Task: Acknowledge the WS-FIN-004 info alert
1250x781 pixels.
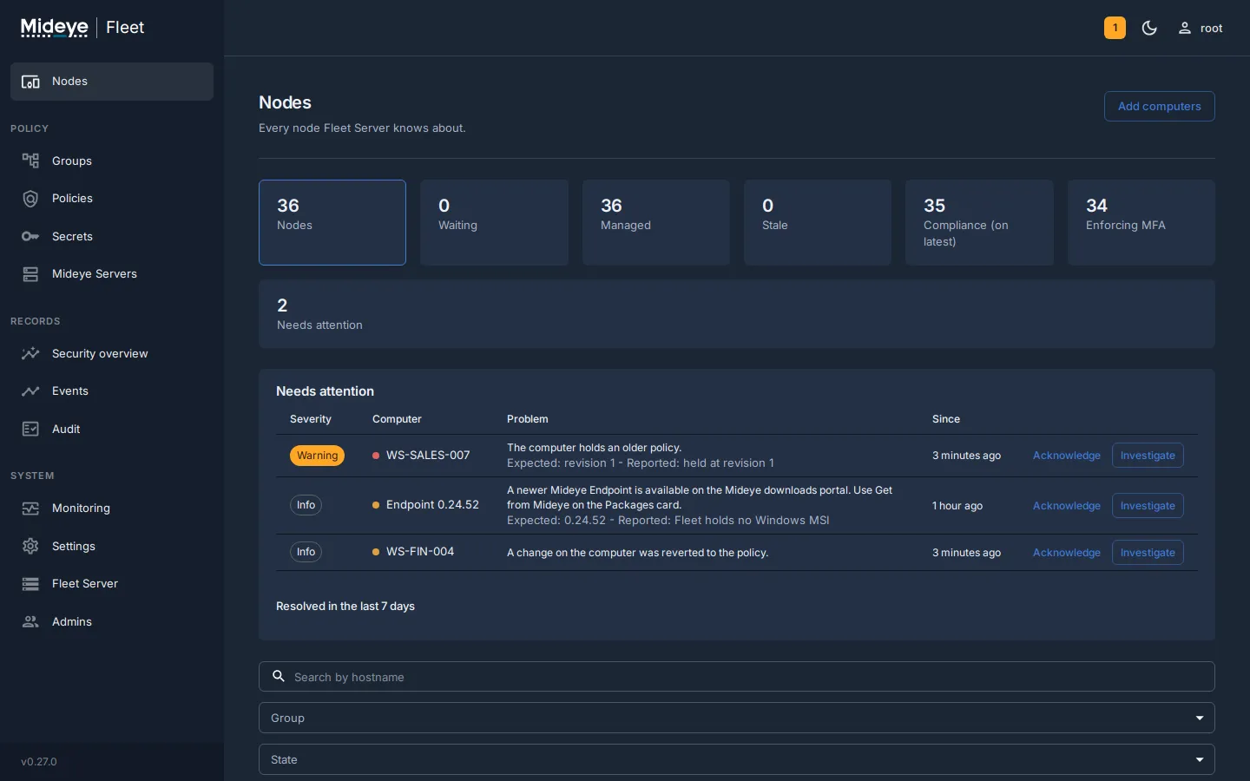Action: click(x=1066, y=553)
